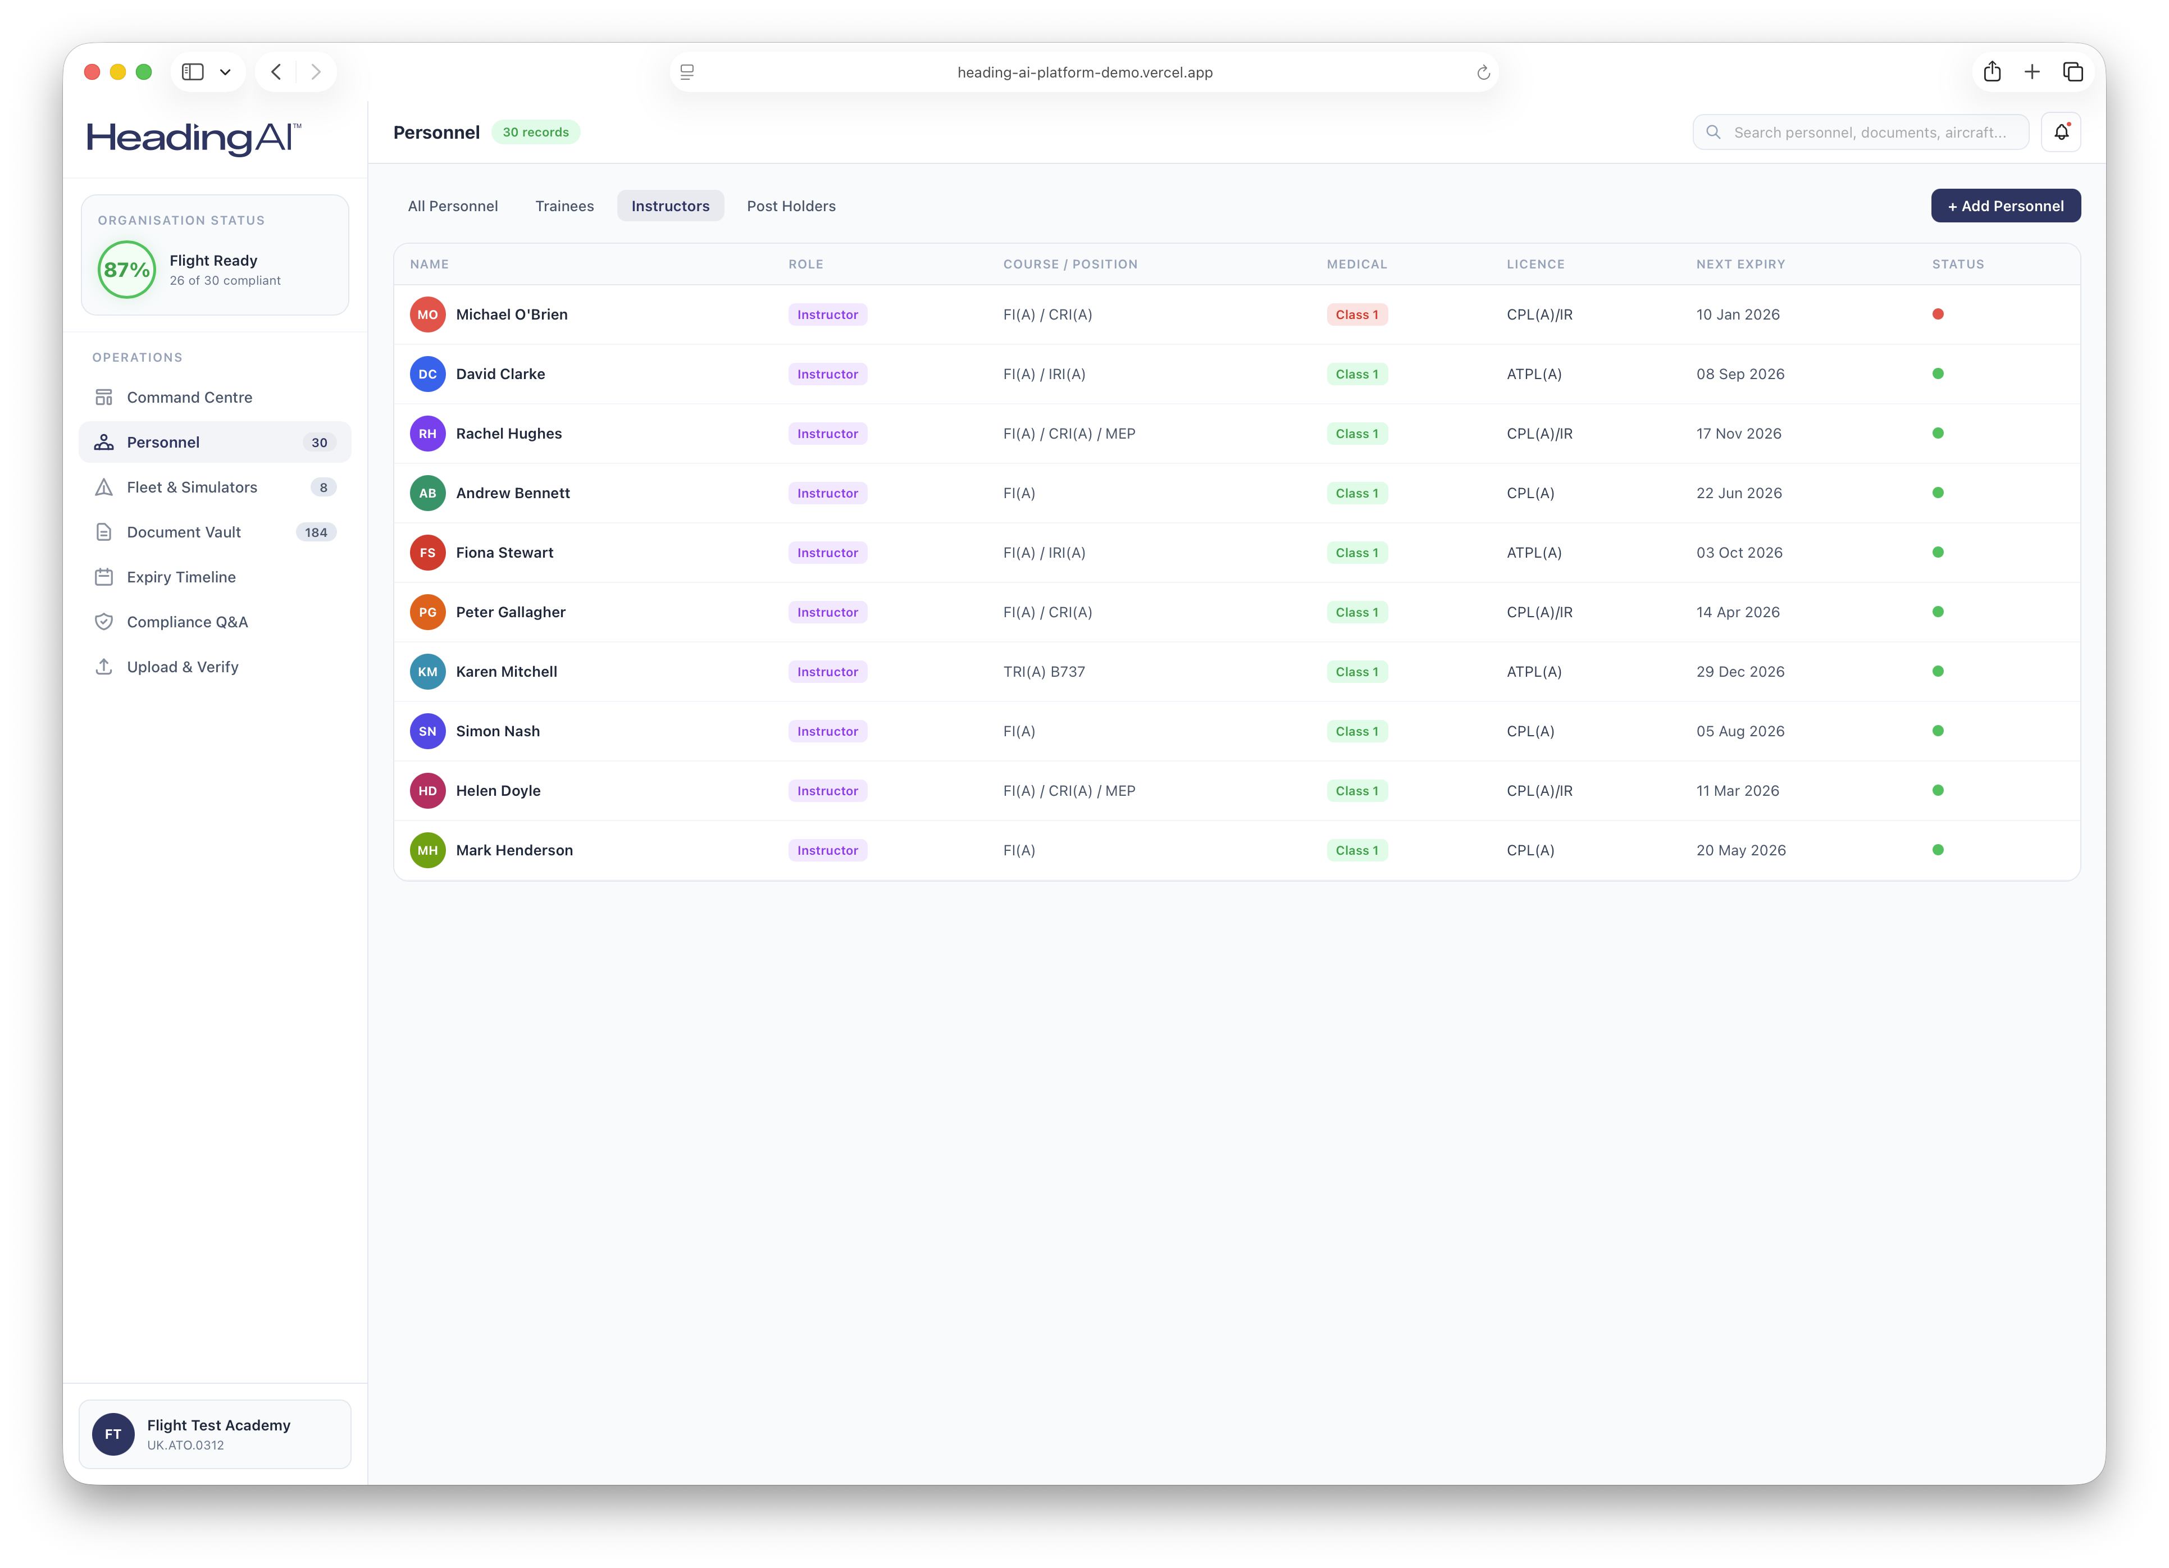This screenshot has height=1568, width=2169.
Task: Open the Command Centre from the sidebar
Action: point(189,397)
